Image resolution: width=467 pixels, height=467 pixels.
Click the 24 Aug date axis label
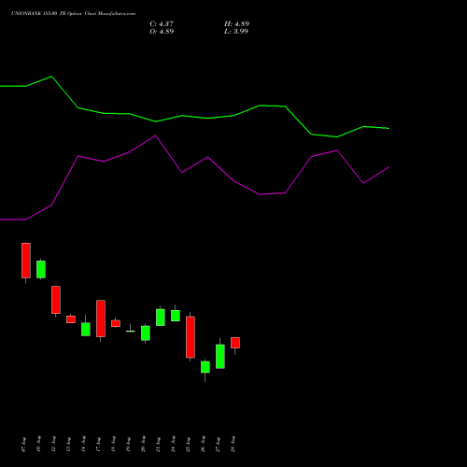(173, 445)
